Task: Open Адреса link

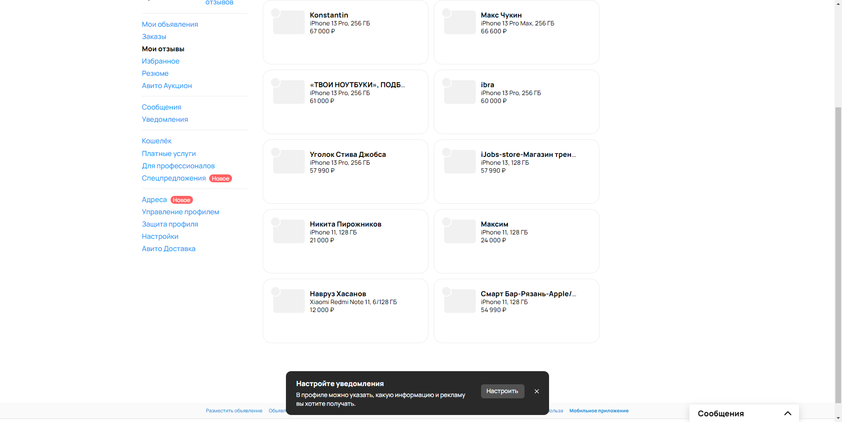Action: 154,199
